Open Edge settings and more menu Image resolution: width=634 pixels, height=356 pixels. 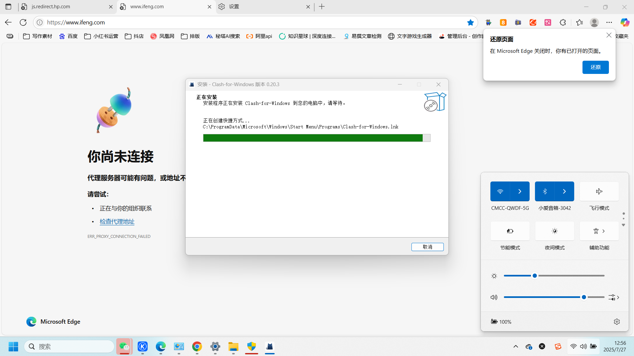pyautogui.click(x=609, y=22)
